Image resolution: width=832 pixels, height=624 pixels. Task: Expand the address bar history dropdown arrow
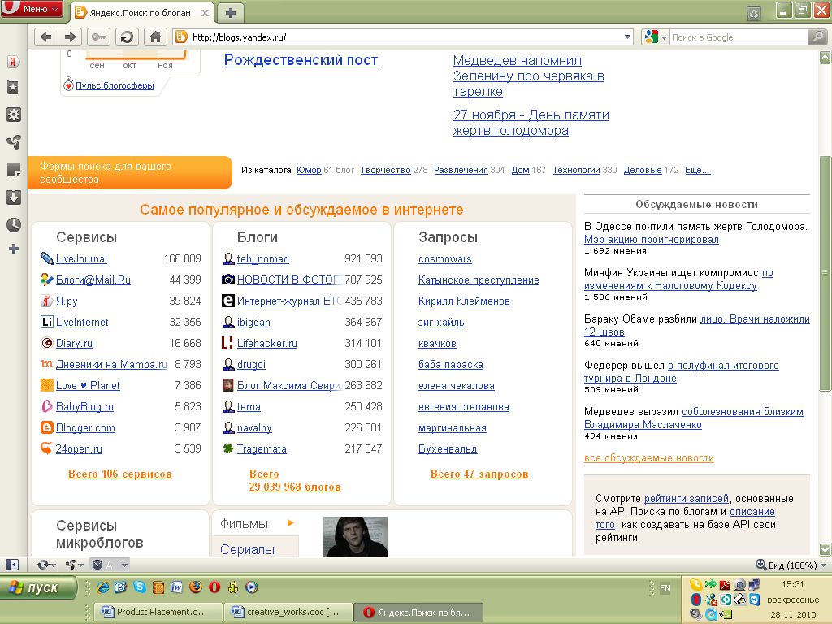628,37
